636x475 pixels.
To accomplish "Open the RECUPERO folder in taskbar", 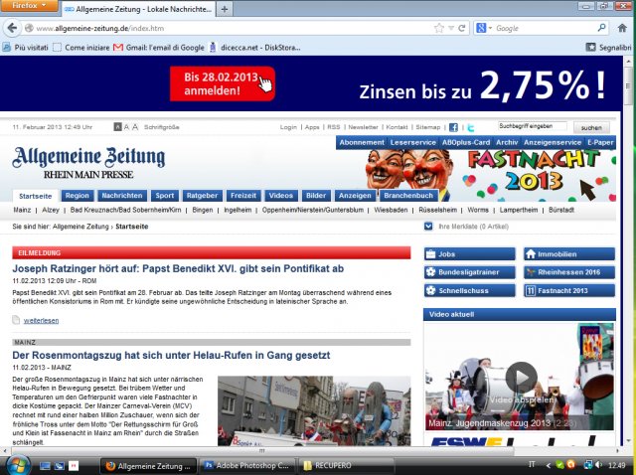I will pos(346,466).
